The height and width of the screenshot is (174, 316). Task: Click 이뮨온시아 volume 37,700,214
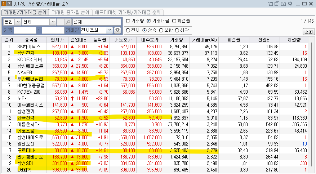[x=178, y=124]
